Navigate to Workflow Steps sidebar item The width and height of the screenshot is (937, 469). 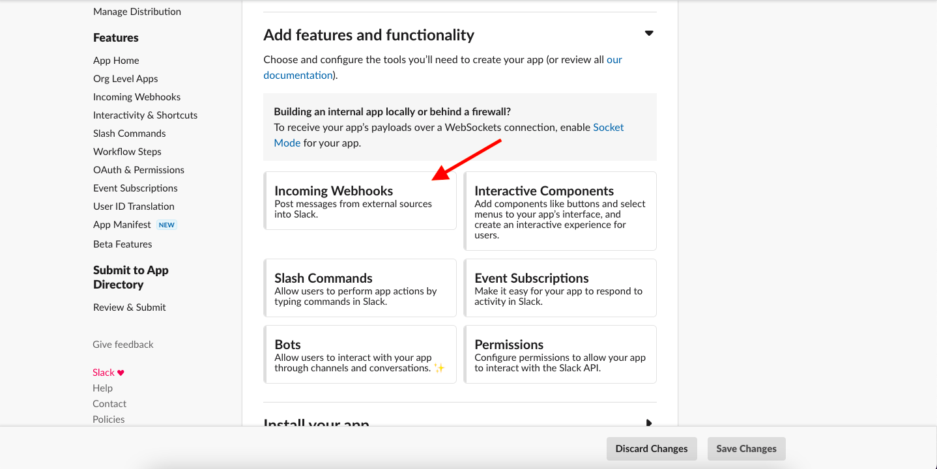127,152
